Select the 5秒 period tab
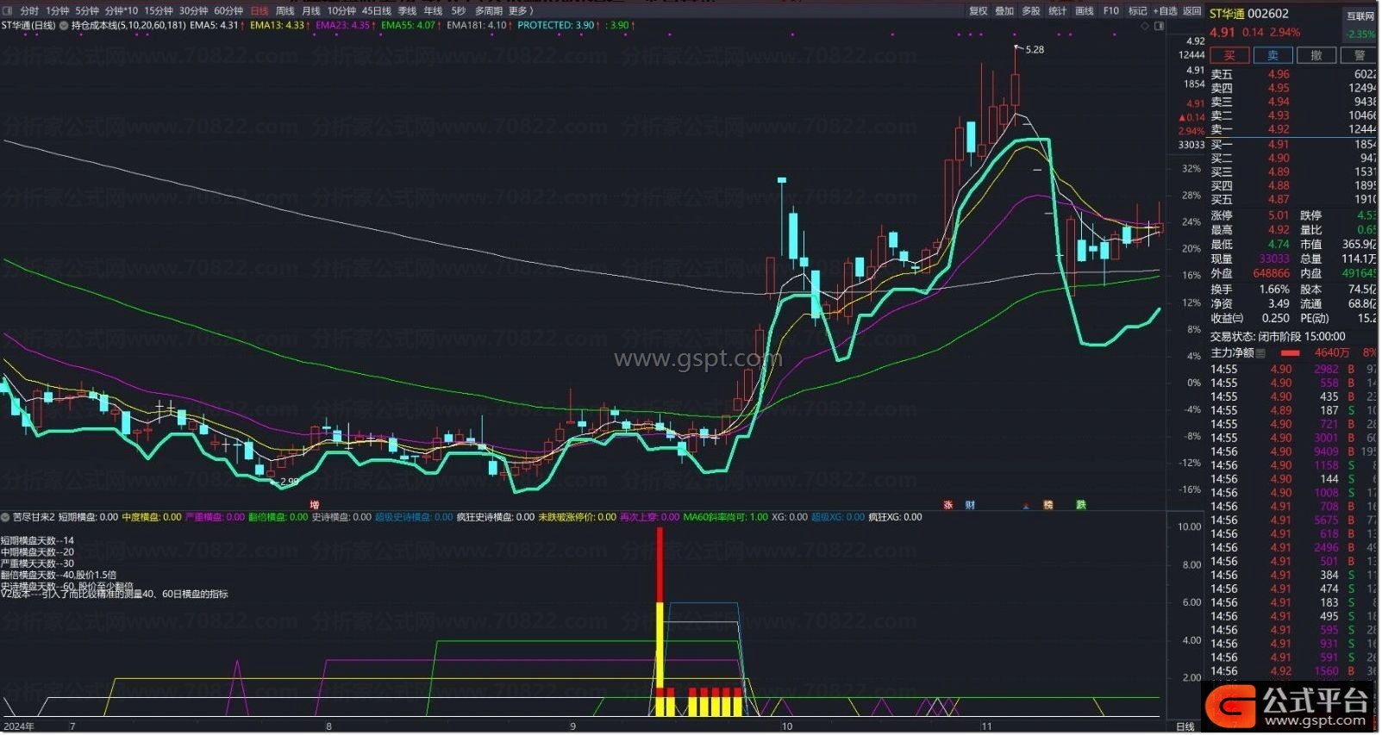1382x735 pixels. (459, 11)
